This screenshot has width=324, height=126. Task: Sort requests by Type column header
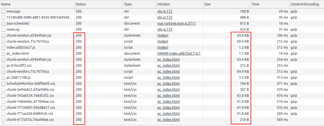[x=128, y=4]
